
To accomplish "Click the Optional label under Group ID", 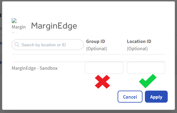I will point(97,49).
